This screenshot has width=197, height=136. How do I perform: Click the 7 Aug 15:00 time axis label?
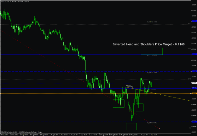(84, 135)
